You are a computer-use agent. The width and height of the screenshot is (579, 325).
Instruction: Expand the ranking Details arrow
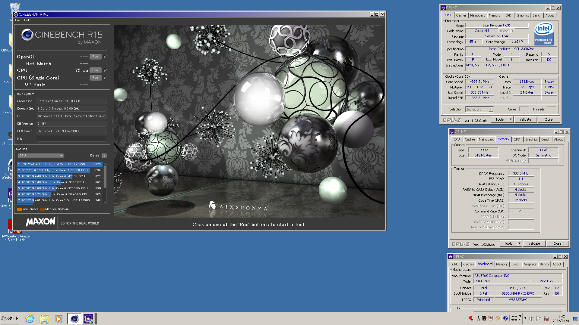point(104,156)
